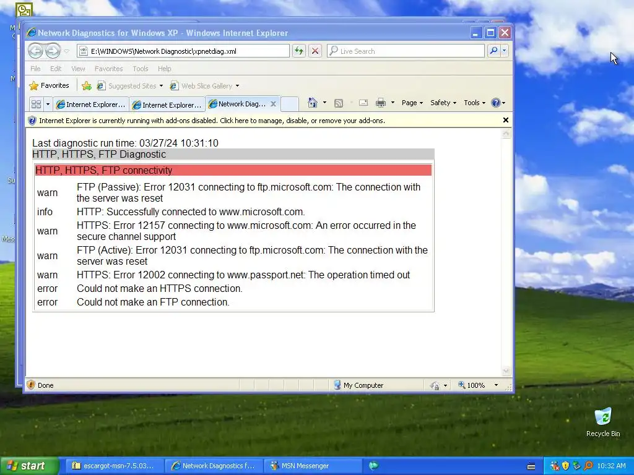Open the Tools command bar dropdown
This screenshot has height=475, width=634.
[474, 103]
